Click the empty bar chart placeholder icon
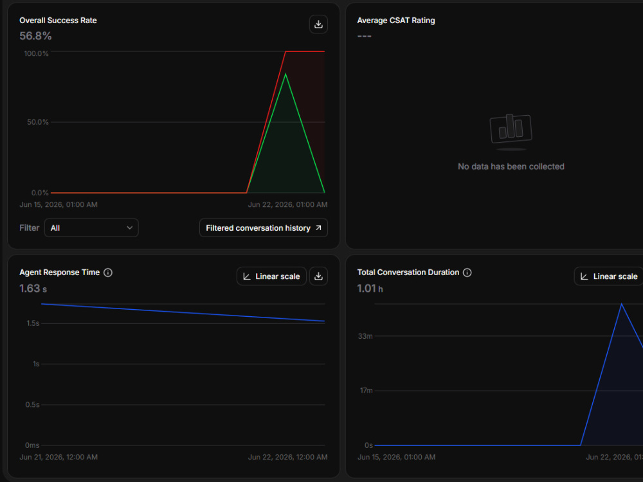The height and width of the screenshot is (482, 643). tap(511, 132)
